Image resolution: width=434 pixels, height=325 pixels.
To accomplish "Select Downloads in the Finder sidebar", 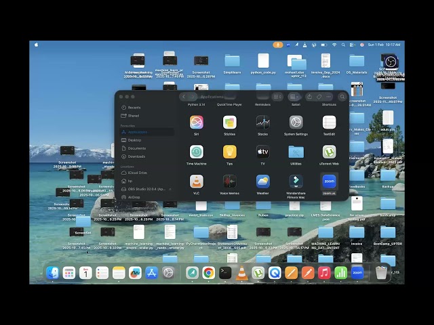I will (136, 156).
